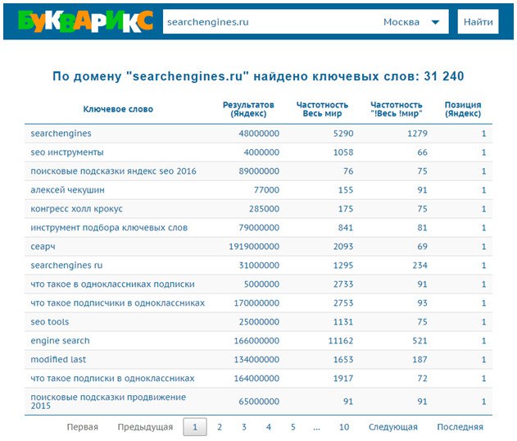This screenshot has width=517, height=441.
Task: Click results value 1919000000
Action: coord(254,247)
